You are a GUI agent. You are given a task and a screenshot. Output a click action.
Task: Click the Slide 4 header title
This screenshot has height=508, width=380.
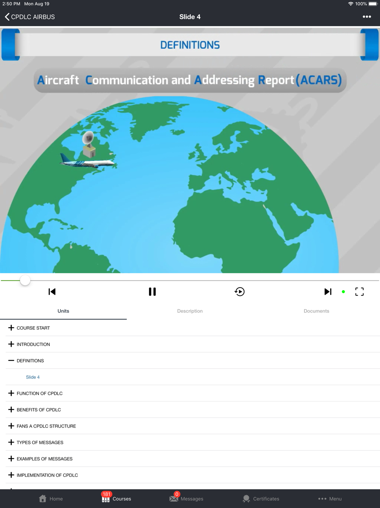tap(190, 17)
